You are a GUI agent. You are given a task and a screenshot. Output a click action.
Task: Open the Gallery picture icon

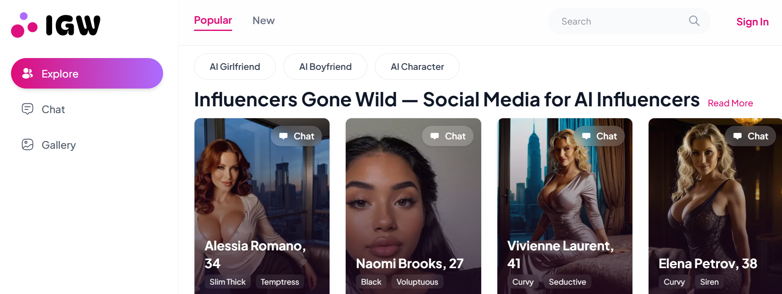pyautogui.click(x=28, y=144)
